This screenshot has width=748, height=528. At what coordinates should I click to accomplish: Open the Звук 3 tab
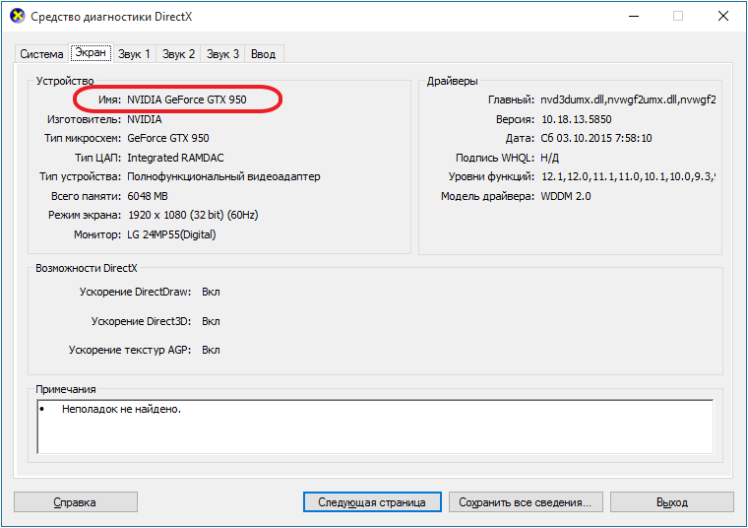click(222, 54)
